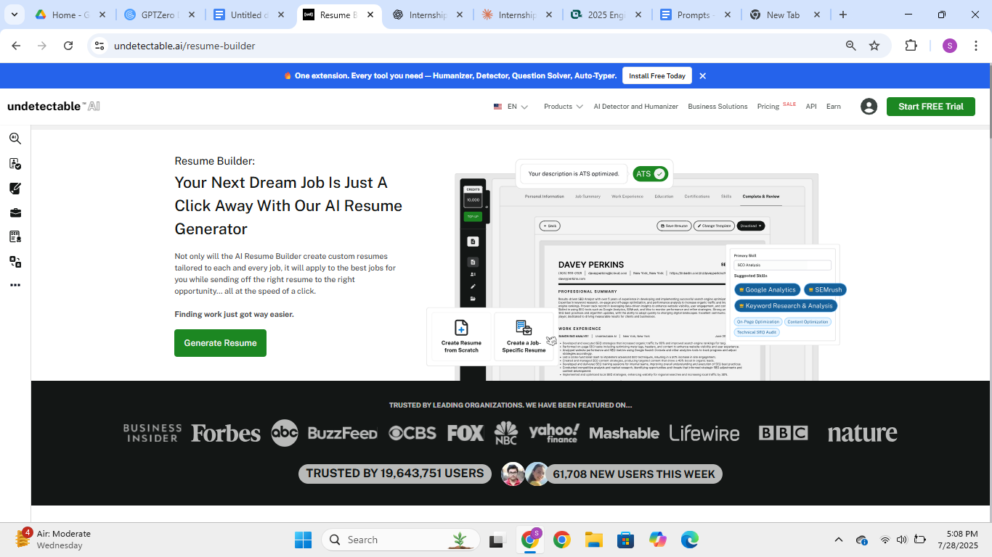Viewport: 992px width, 557px height.
Task: Switch to the GPTZero tab
Action: pos(160,15)
